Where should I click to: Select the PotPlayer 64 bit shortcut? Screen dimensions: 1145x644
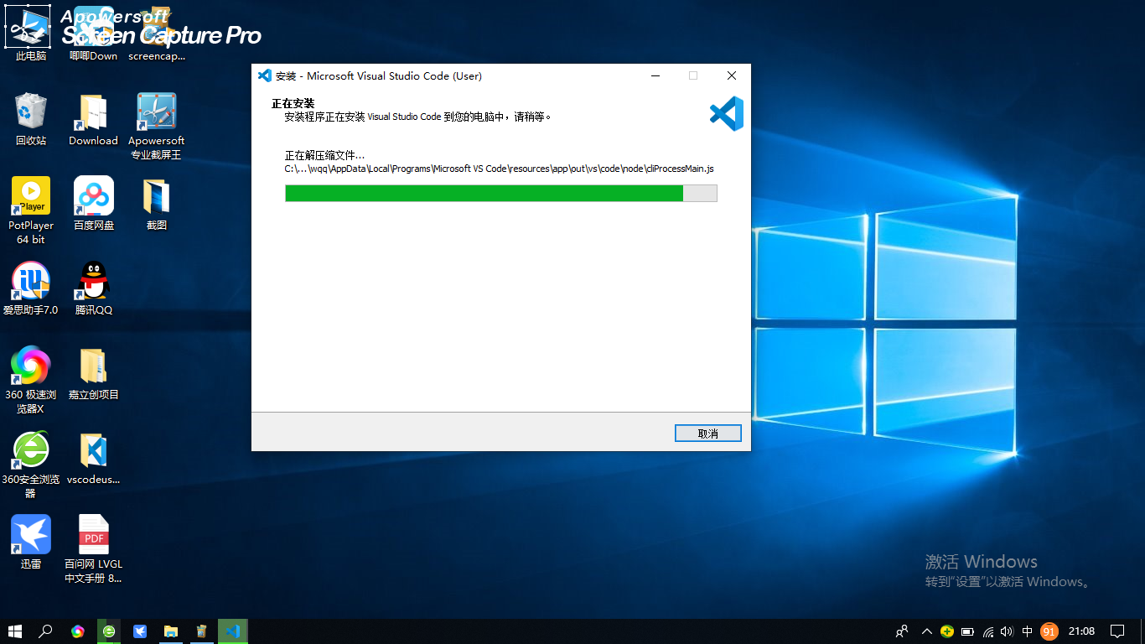point(31,210)
